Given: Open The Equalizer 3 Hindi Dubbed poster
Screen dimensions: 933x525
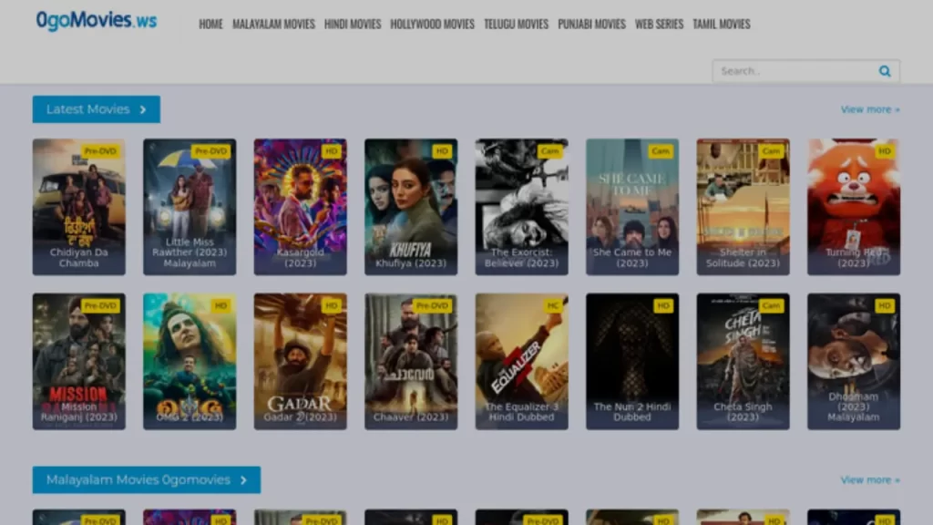Looking at the screenshot, I should click(521, 361).
